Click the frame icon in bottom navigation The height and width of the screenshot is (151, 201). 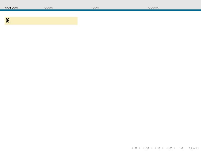tap(147, 148)
